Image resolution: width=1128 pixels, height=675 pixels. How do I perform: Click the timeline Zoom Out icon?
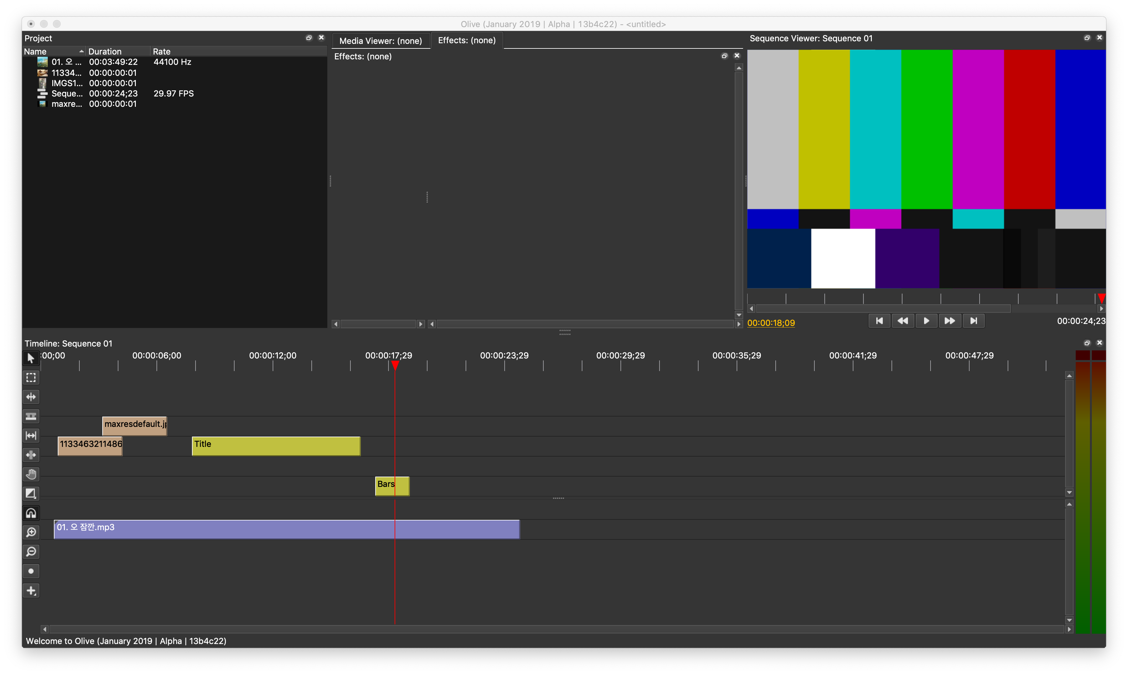31,552
